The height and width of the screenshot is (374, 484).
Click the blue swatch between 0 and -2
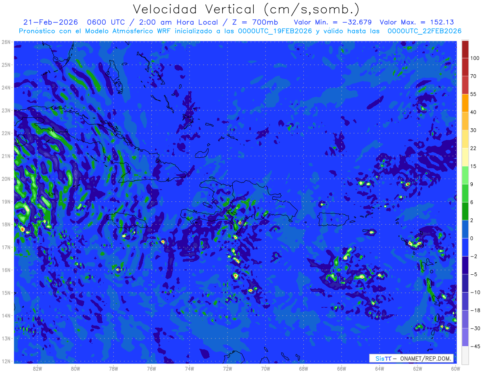click(465, 247)
